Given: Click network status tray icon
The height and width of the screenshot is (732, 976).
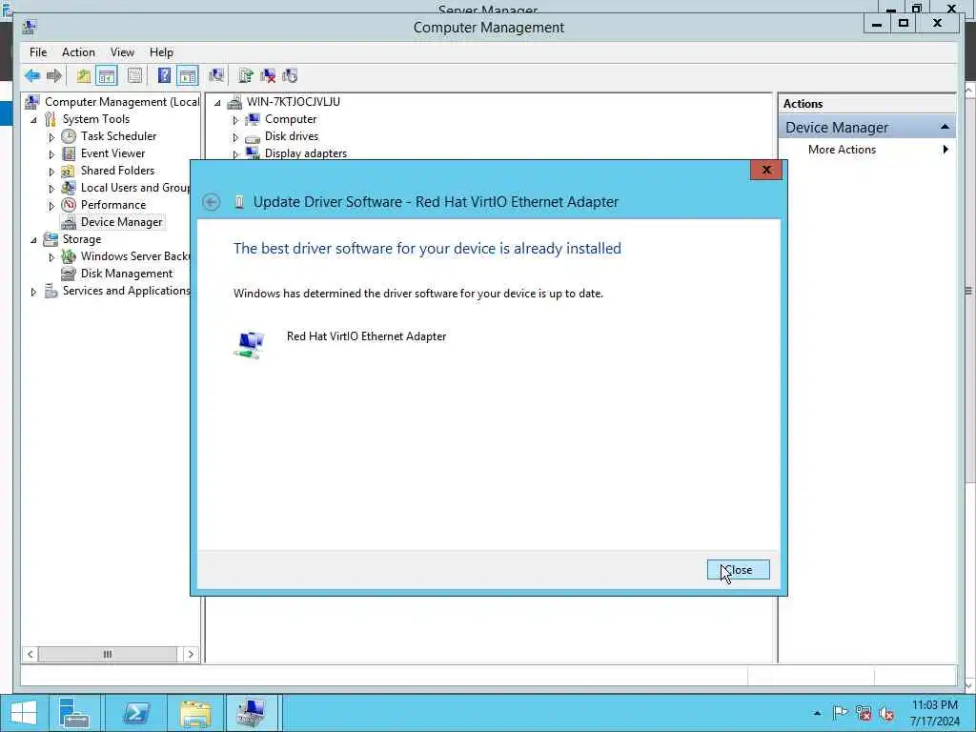Looking at the screenshot, I should [x=864, y=713].
